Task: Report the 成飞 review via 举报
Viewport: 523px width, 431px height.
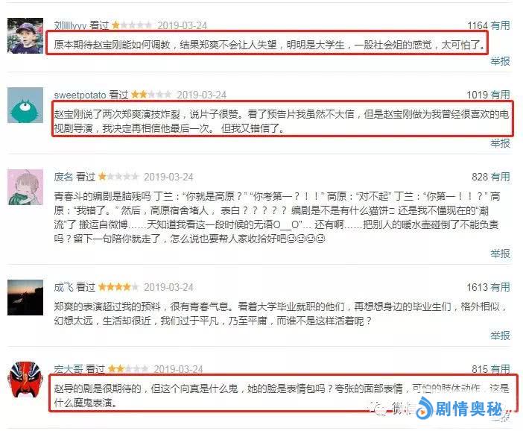Action: (x=501, y=336)
